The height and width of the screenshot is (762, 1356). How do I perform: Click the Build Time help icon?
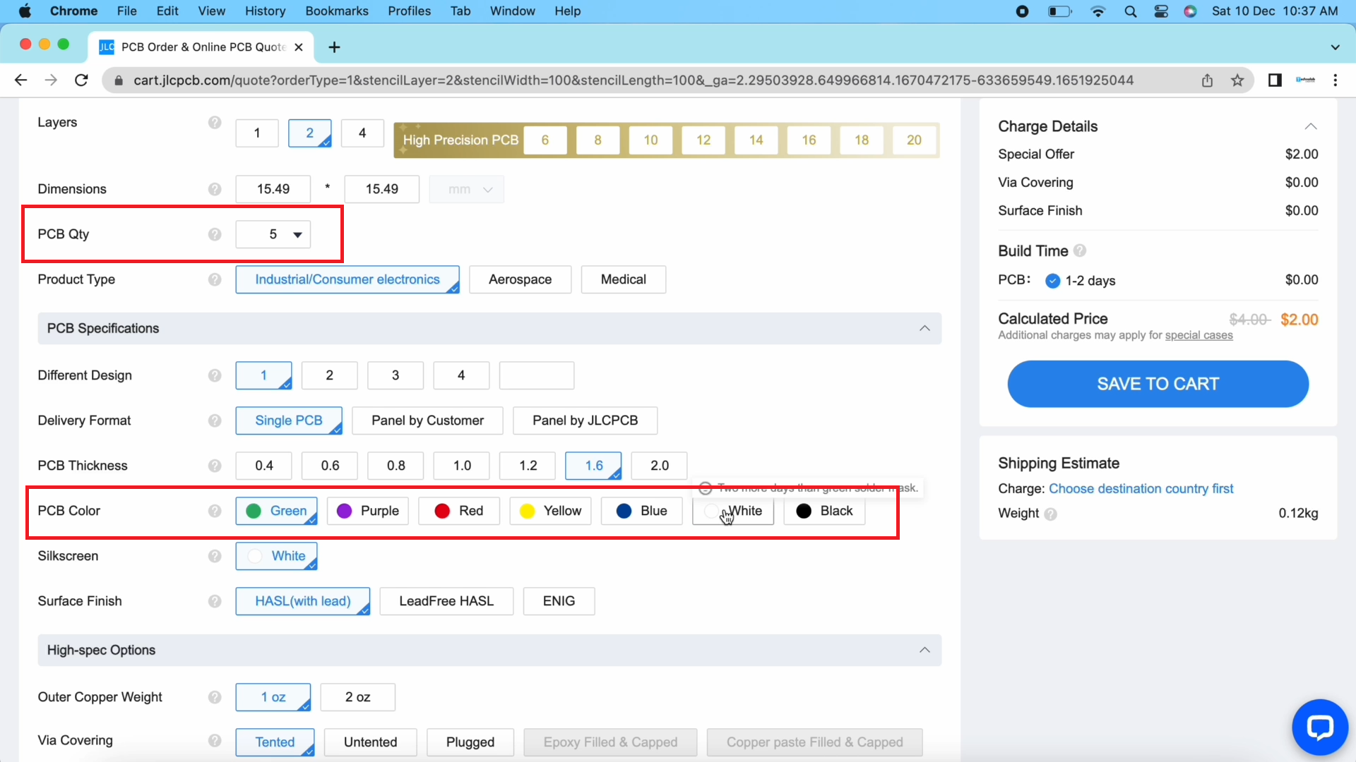click(1080, 250)
